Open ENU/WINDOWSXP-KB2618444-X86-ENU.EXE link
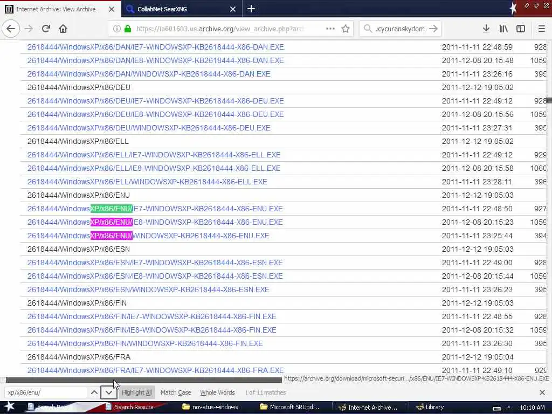The image size is (552, 414). click(148, 236)
